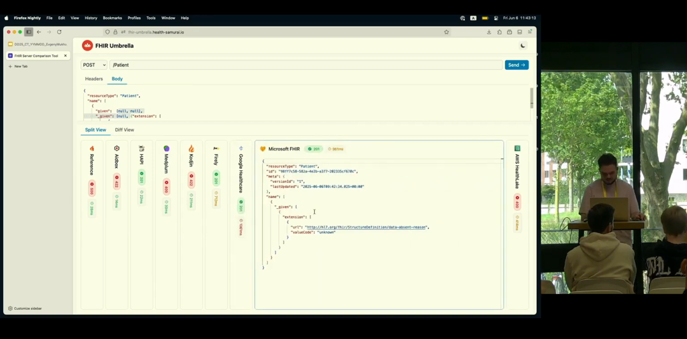Switch to the Headers tab
687x339 pixels.
94,79
